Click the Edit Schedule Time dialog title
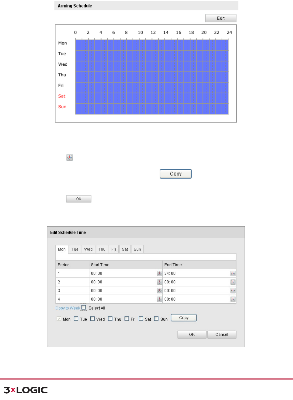The image size is (293, 400). click(68, 232)
